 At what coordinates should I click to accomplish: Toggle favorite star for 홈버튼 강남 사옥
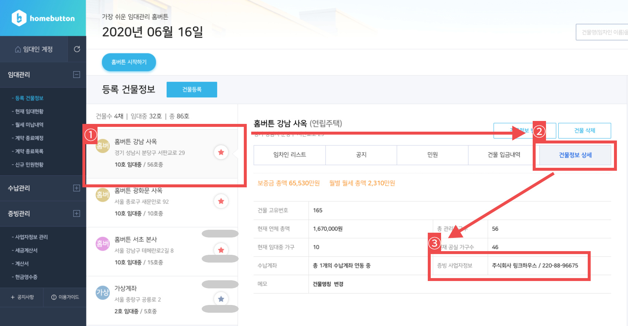point(221,152)
